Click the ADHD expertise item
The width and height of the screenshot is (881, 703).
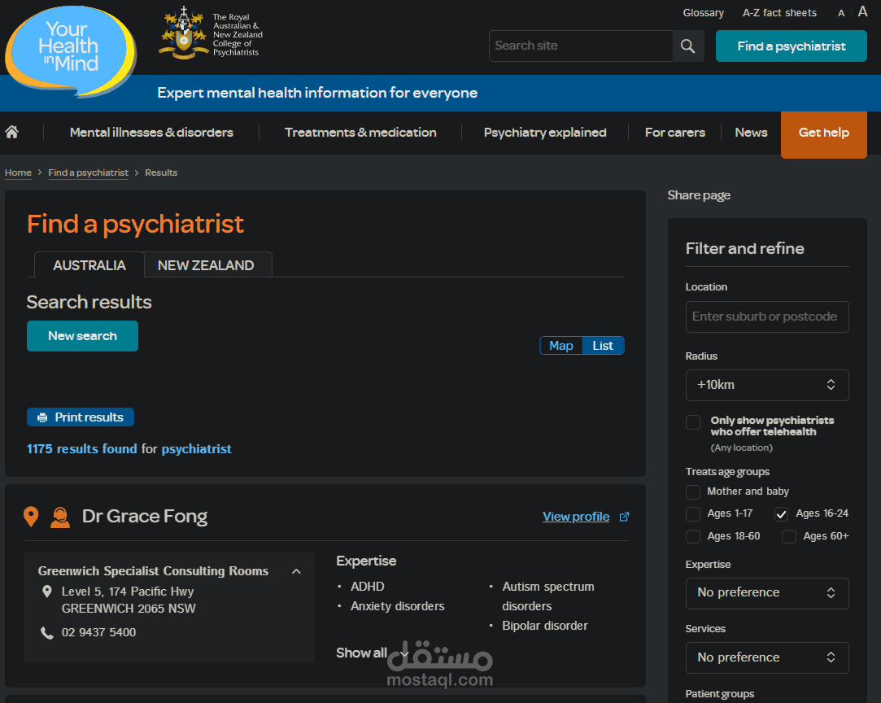tap(368, 587)
